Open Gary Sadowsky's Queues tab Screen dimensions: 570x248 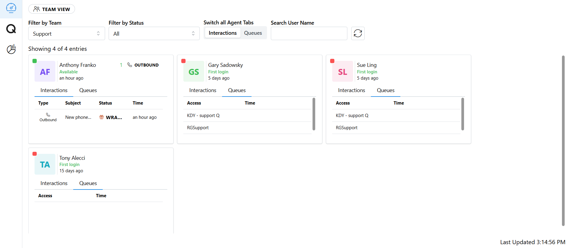point(237,90)
